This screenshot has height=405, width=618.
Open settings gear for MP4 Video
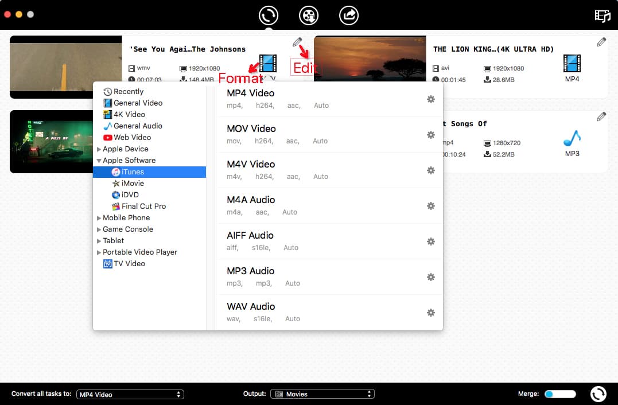431,99
